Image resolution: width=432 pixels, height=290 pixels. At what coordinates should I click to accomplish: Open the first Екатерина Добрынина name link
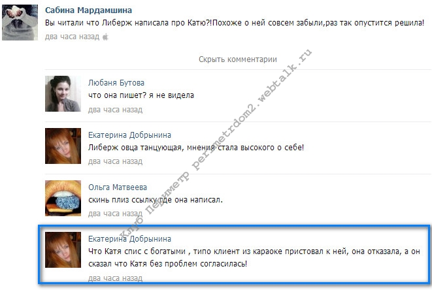pyautogui.click(x=129, y=135)
